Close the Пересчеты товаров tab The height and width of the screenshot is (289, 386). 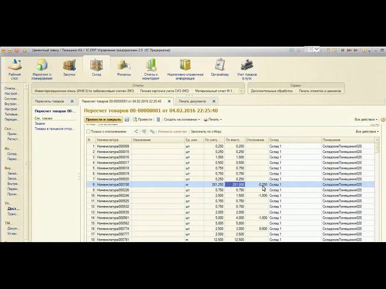[72, 101]
